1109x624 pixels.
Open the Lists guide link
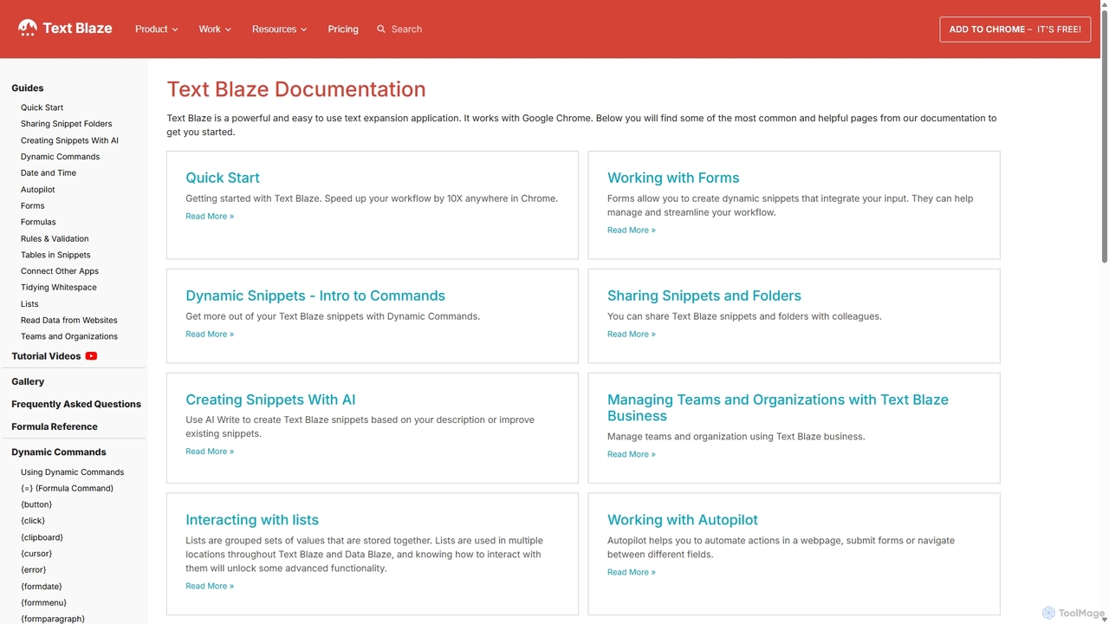click(x=29, y=304)
